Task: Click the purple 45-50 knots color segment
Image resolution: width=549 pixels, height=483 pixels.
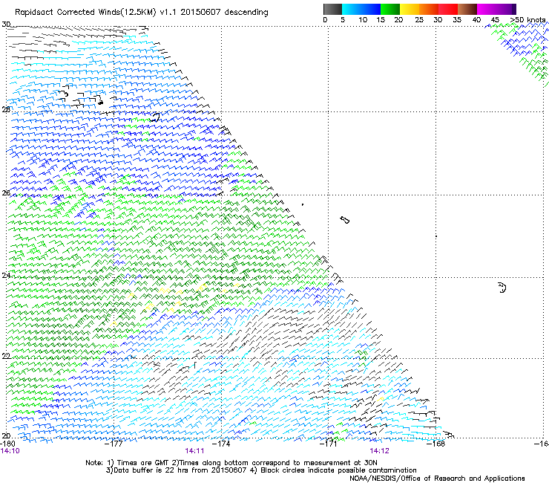Action: [x=506, y=9]
